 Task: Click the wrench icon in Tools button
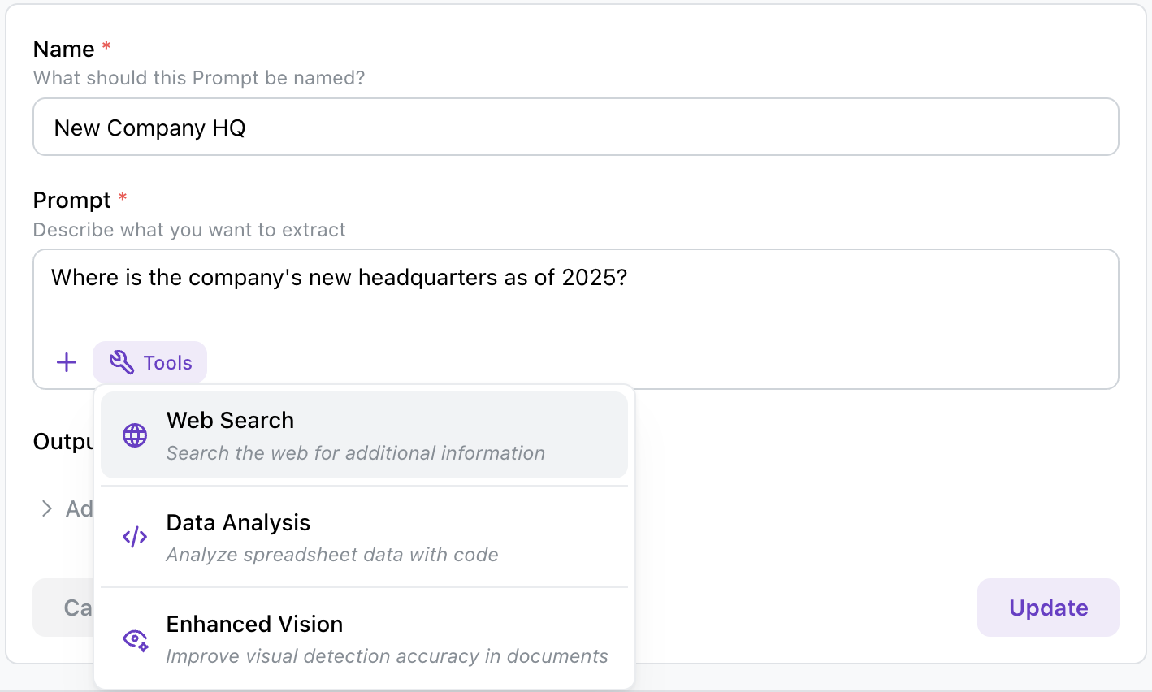[x=122, y=362]
